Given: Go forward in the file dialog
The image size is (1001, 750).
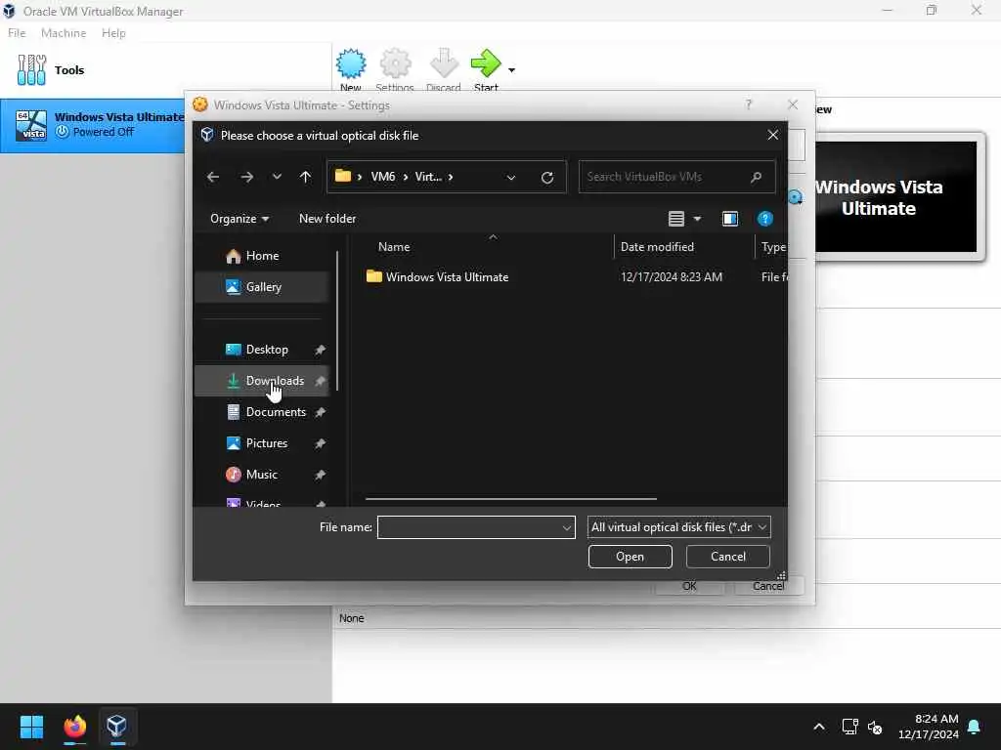Looking at the screenshot, I should pos(246,177).
